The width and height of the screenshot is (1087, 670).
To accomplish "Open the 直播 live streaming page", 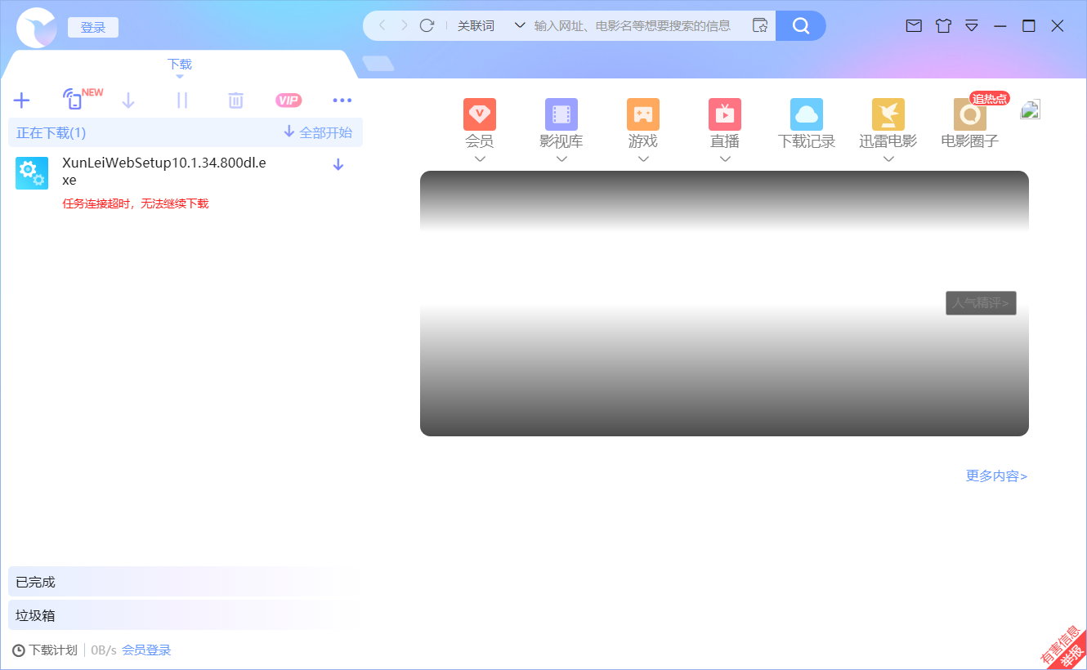I will point(724,123).
